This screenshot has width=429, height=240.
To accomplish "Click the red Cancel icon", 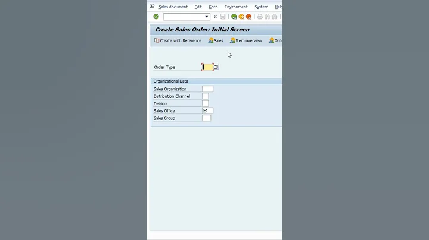I will coord(248,17).
